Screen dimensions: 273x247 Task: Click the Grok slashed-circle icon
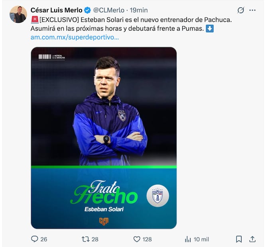click(x=241, y=10)
